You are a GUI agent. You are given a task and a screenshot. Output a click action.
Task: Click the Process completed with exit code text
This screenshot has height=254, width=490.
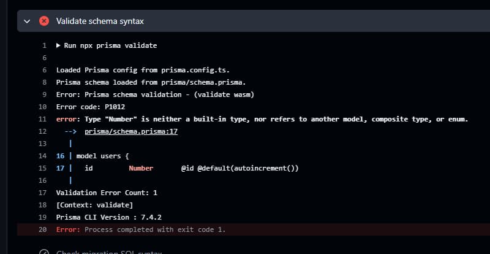[155, 229]
